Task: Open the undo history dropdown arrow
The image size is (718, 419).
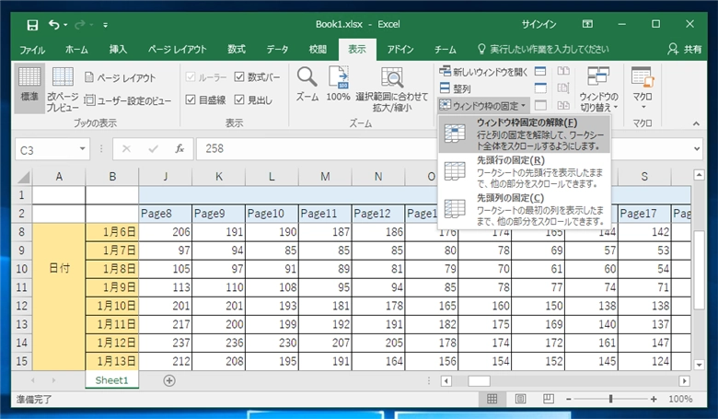Action: tap(65, 25)
